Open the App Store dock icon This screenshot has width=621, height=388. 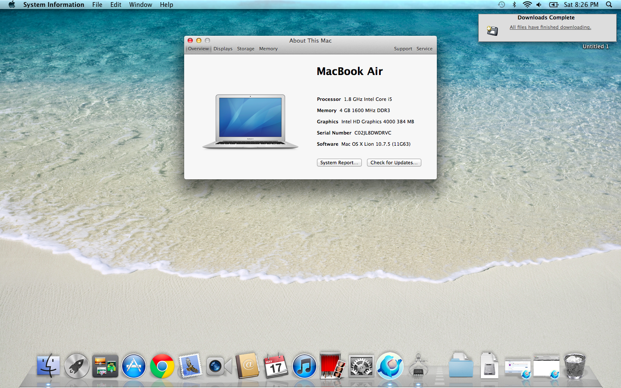[134, 366]
